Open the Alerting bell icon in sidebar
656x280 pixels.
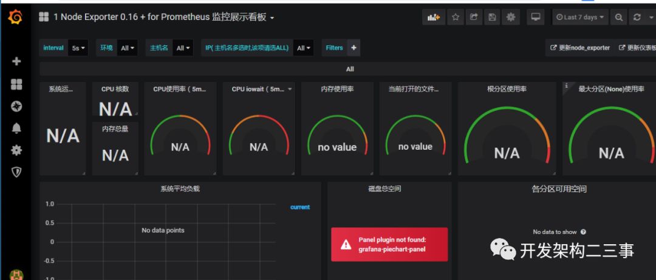pos(16,128)
